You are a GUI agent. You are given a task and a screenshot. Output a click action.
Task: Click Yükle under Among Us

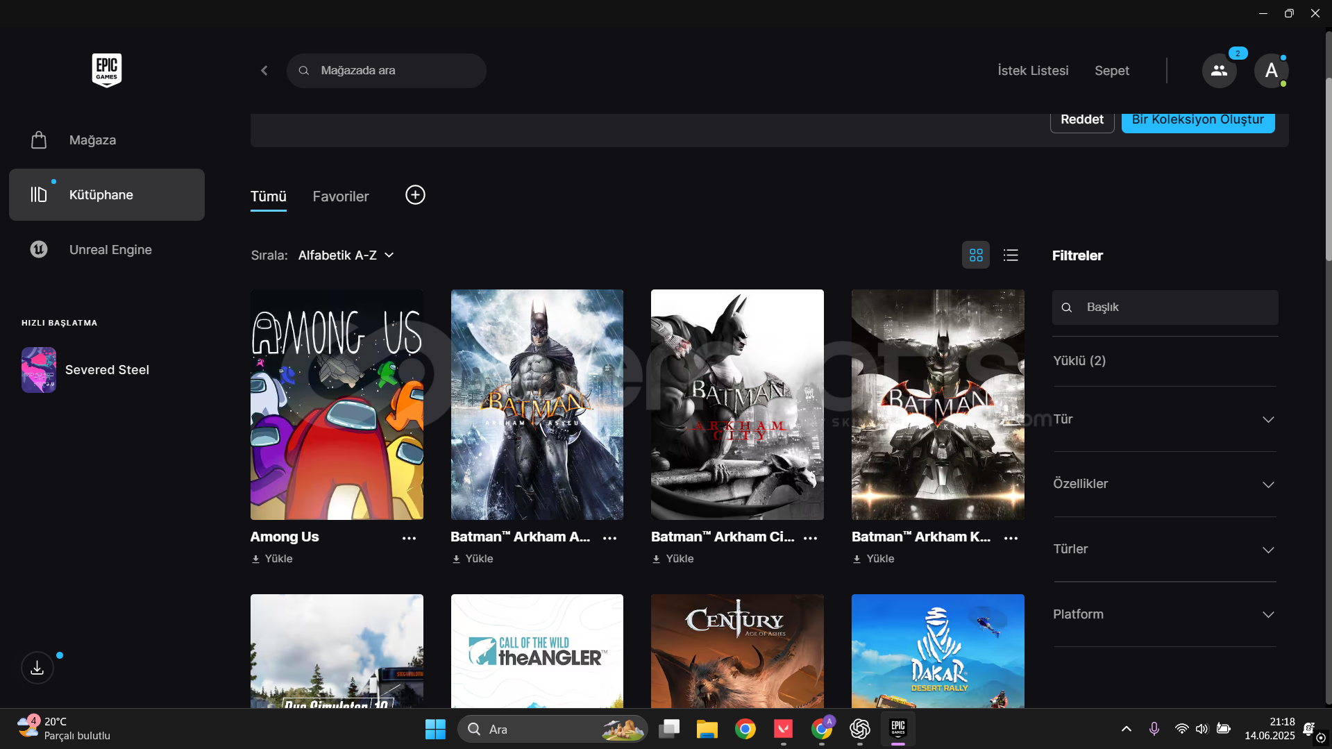click(x=272, y=559)
